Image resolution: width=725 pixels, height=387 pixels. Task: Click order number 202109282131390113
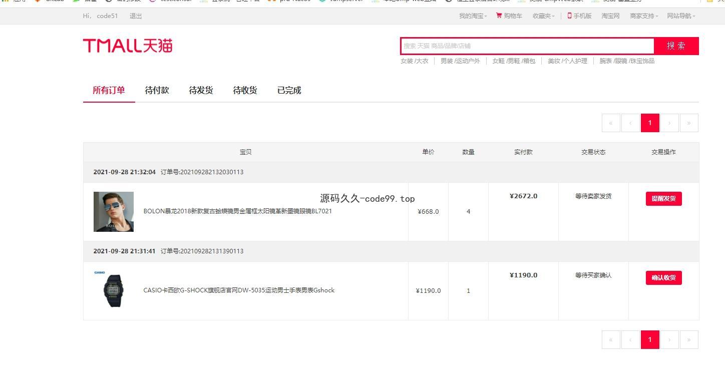click(x=211, y=251)
